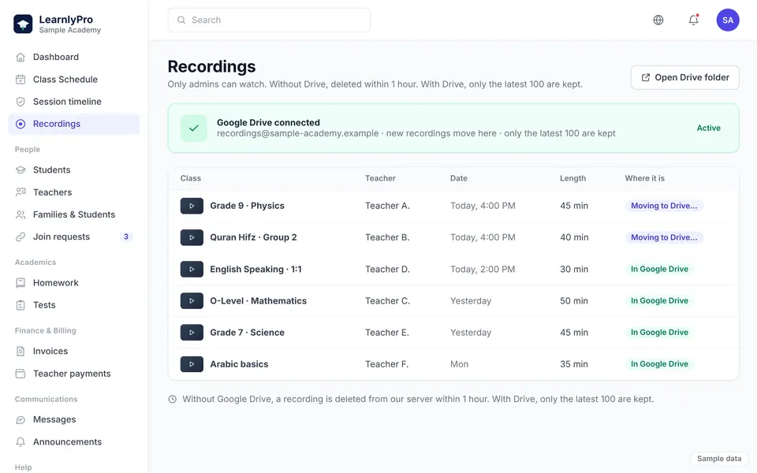The width and height of the screenshot is (757, 473).
Task: Click the Active status label
Action: click(x=708, y=128)
